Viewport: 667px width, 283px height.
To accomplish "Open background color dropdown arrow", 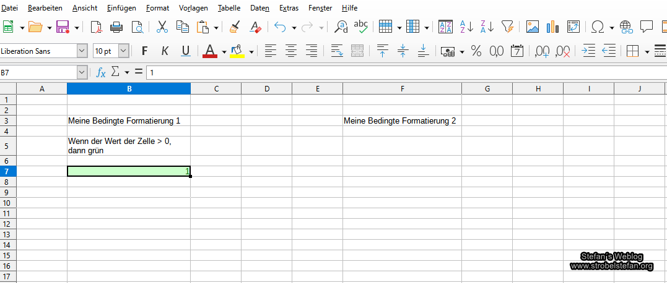I will point(251,52).
